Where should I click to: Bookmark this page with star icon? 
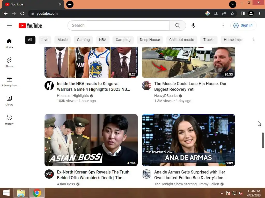[x=232, y=13]
